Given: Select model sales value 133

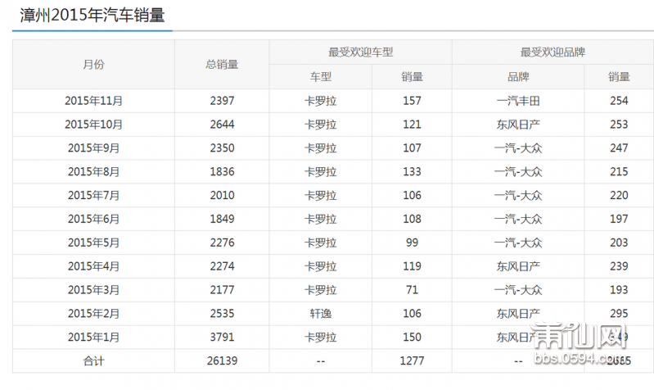Looking at the screenshot, I should tap(412, 171).
